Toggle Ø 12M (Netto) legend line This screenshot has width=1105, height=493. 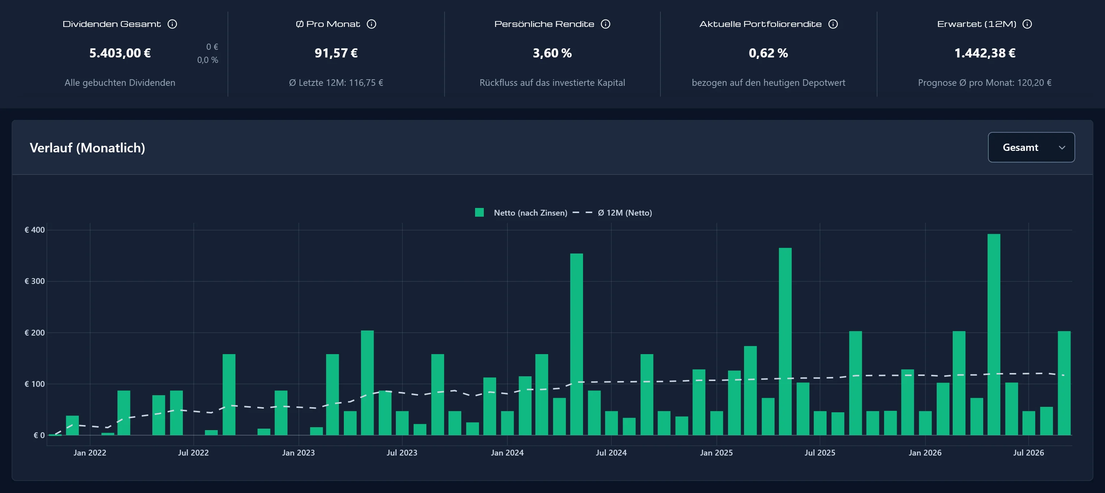[x=612, y=212]
